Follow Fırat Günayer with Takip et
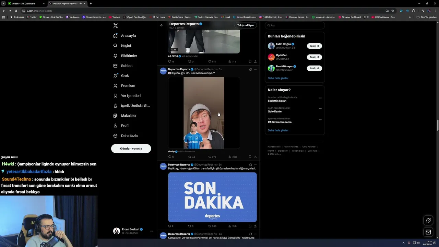439x247 pixels. point(315,68)
